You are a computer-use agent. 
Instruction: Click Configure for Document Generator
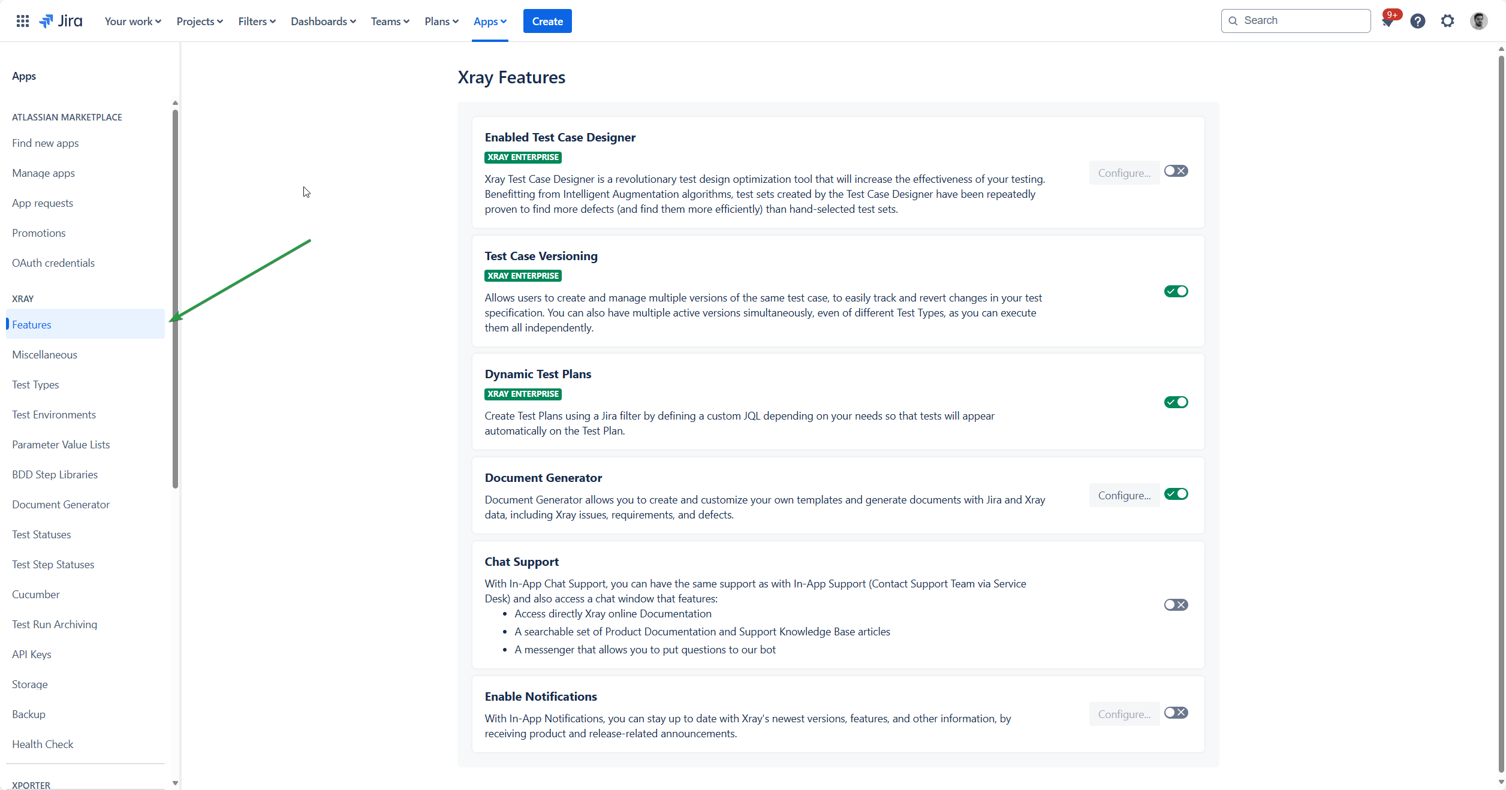tap(1124, 496)
